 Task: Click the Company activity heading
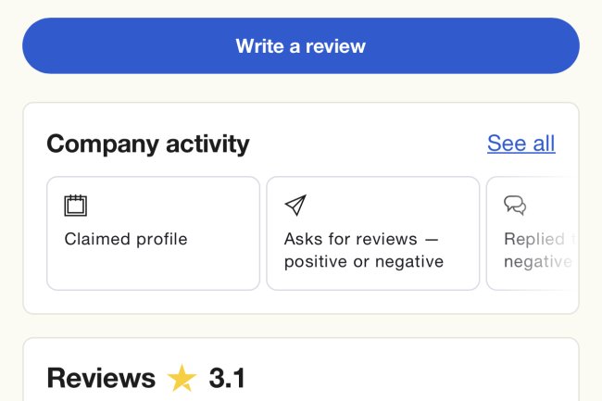pyautogui.click(x=148, y=144)
